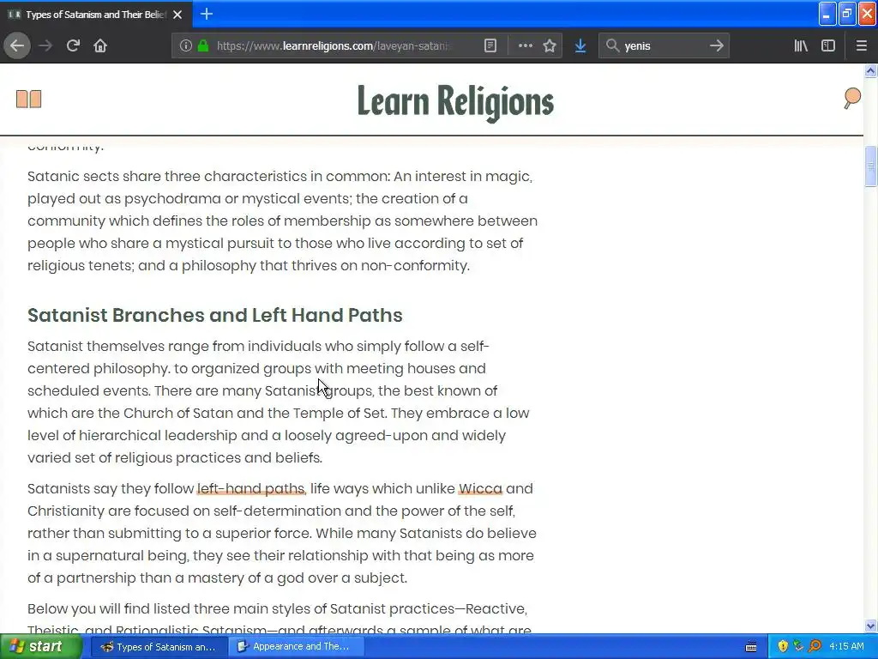Go back to the previous page
The width and height of the screenshot is (878, 659).
17,46
